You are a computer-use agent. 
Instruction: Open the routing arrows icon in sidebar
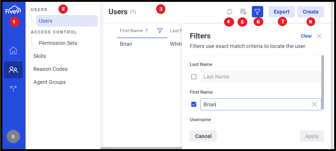13,89
